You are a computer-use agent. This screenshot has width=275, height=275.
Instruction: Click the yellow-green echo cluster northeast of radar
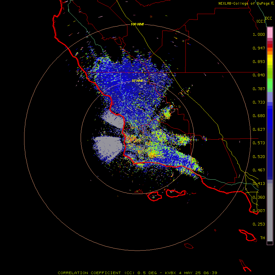click(167, 113)
